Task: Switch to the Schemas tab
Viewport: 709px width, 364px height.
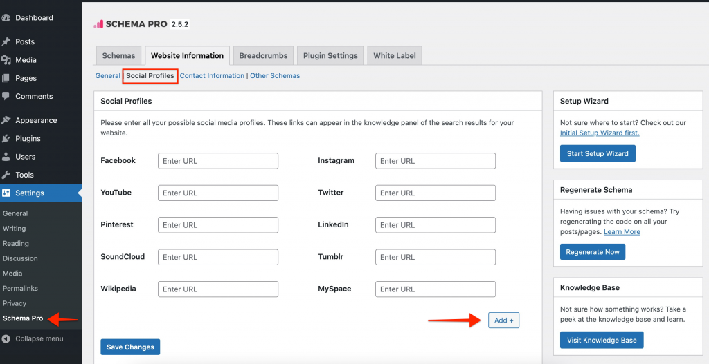Action: pos(119,56)
